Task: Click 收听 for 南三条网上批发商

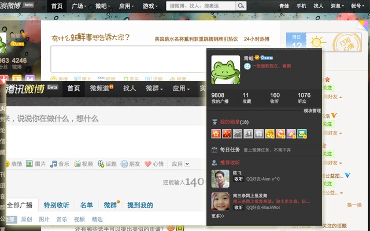Action: click(x=238, y=207)
